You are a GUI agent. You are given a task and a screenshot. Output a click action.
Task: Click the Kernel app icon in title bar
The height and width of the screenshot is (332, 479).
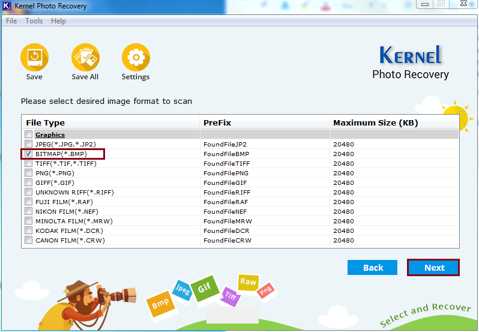(7, 6)
